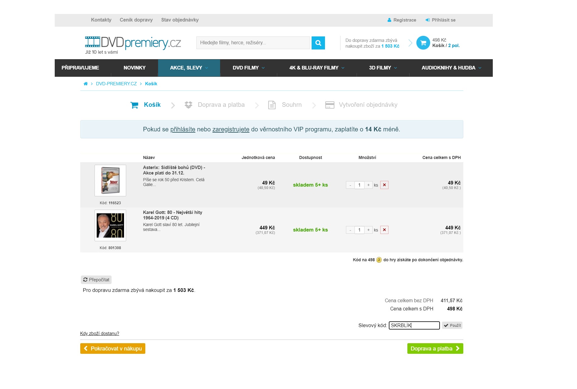
Task: Click DVD-PREMIERY.CZ breadcrumb link
Action: pos(116,84)
